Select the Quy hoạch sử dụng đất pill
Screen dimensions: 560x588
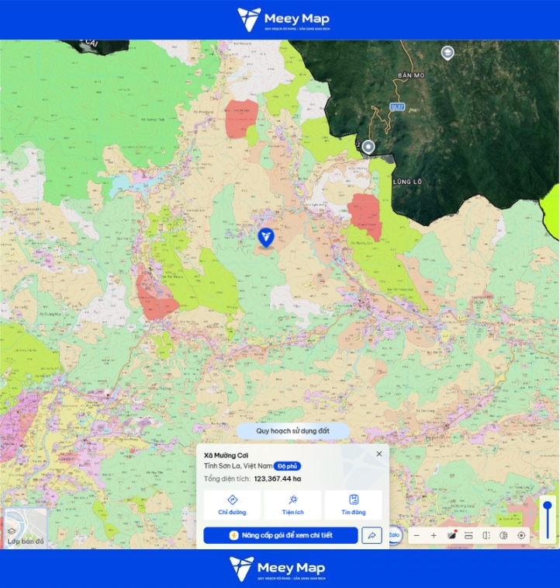tap(293, 431)
